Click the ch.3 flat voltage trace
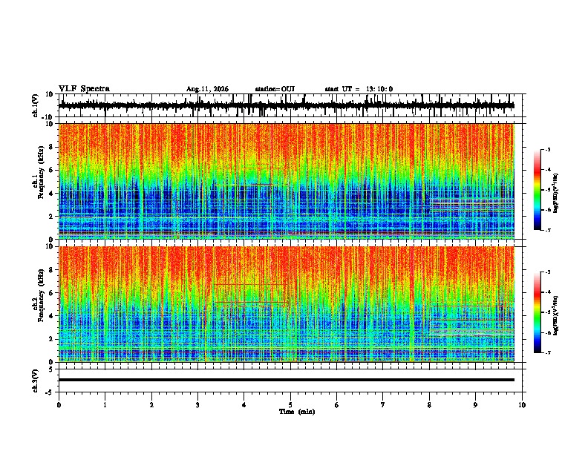588x454 pixels. point(286,380)
